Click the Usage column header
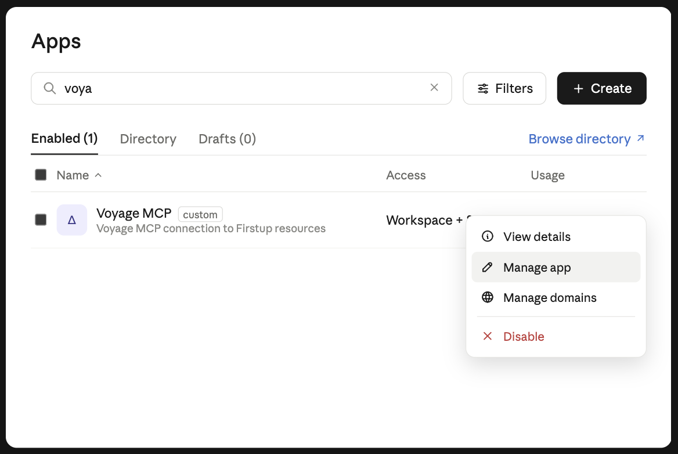This screenshot has width=678, height=454. coord(547,175)
